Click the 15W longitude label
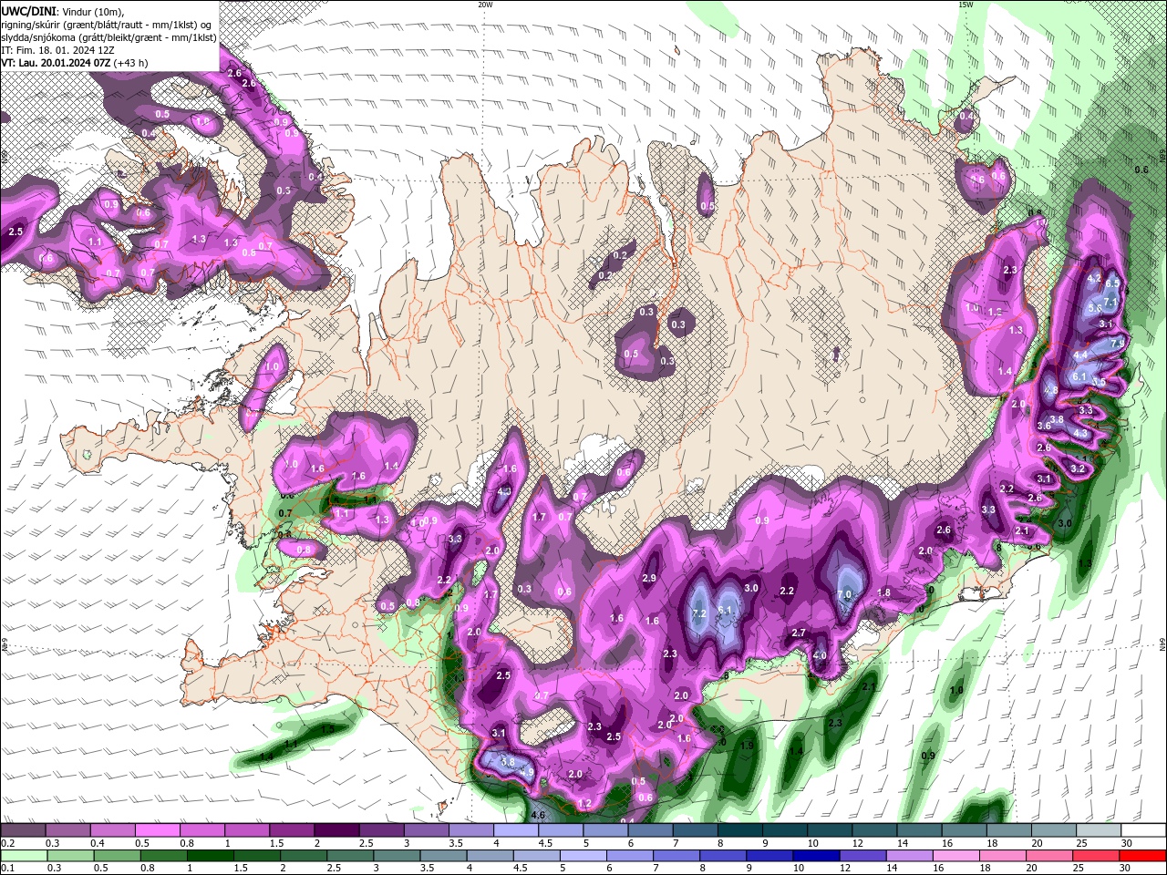 [x=965, y=5]
